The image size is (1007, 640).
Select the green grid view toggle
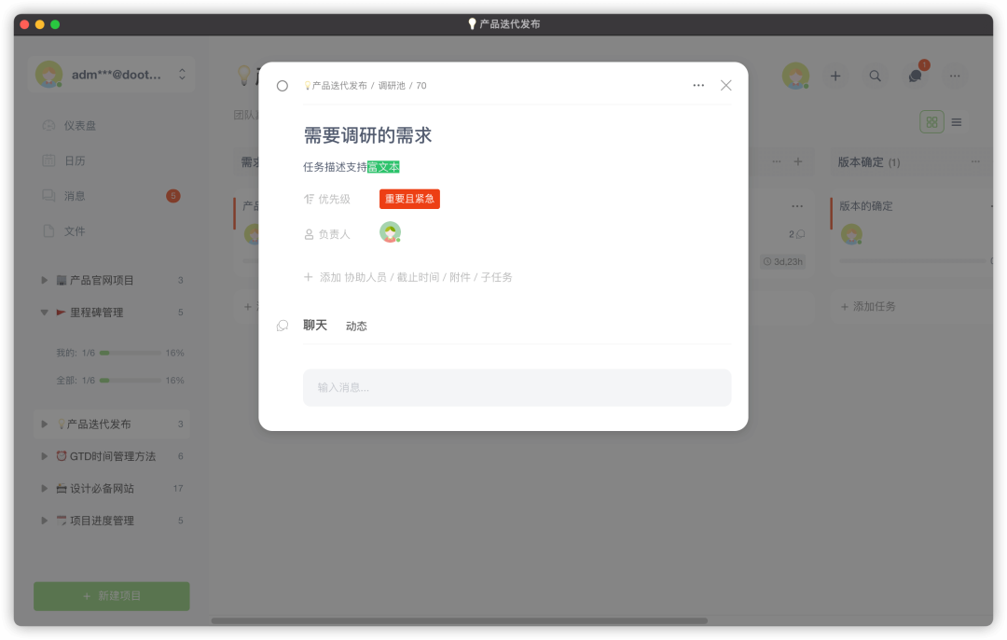coord(931,121)
